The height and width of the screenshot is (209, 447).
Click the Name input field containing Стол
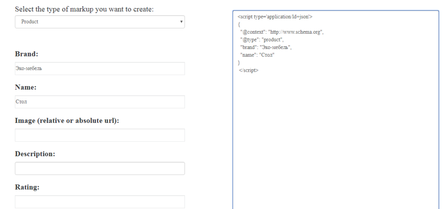coord(100,101)
